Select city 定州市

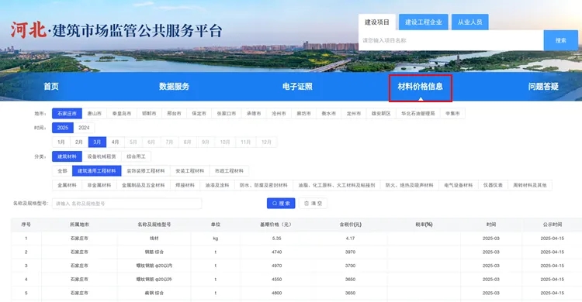[x=354, y=113]
